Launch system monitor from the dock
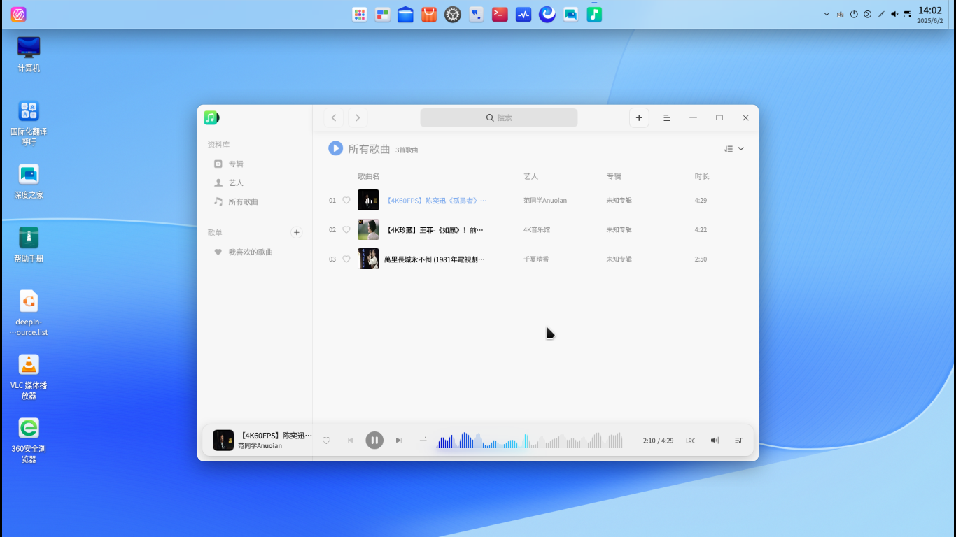The width and height of the screenshot is (956, 537). coord(523,14)
